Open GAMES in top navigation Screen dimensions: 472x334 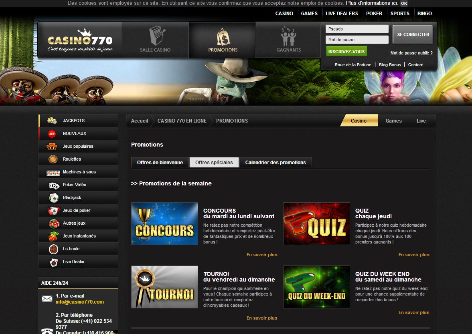(x=309, y=14)
